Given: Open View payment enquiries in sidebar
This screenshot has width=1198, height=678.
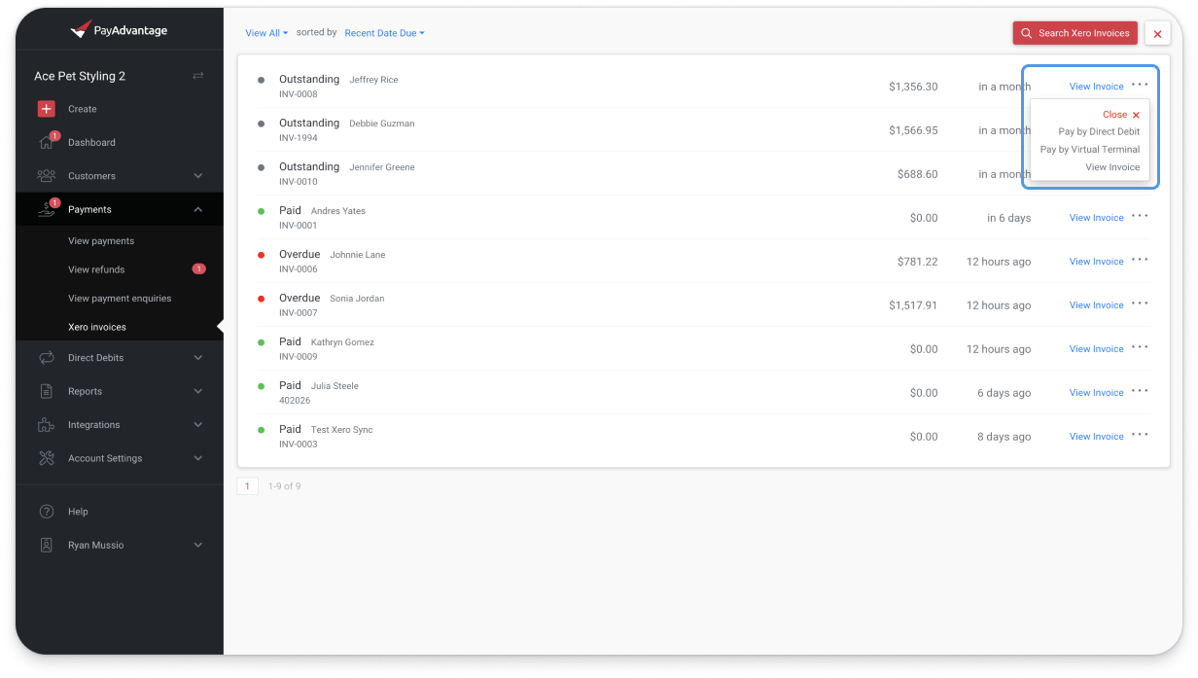Looking at the screenshot, I should tap(120, 299).
